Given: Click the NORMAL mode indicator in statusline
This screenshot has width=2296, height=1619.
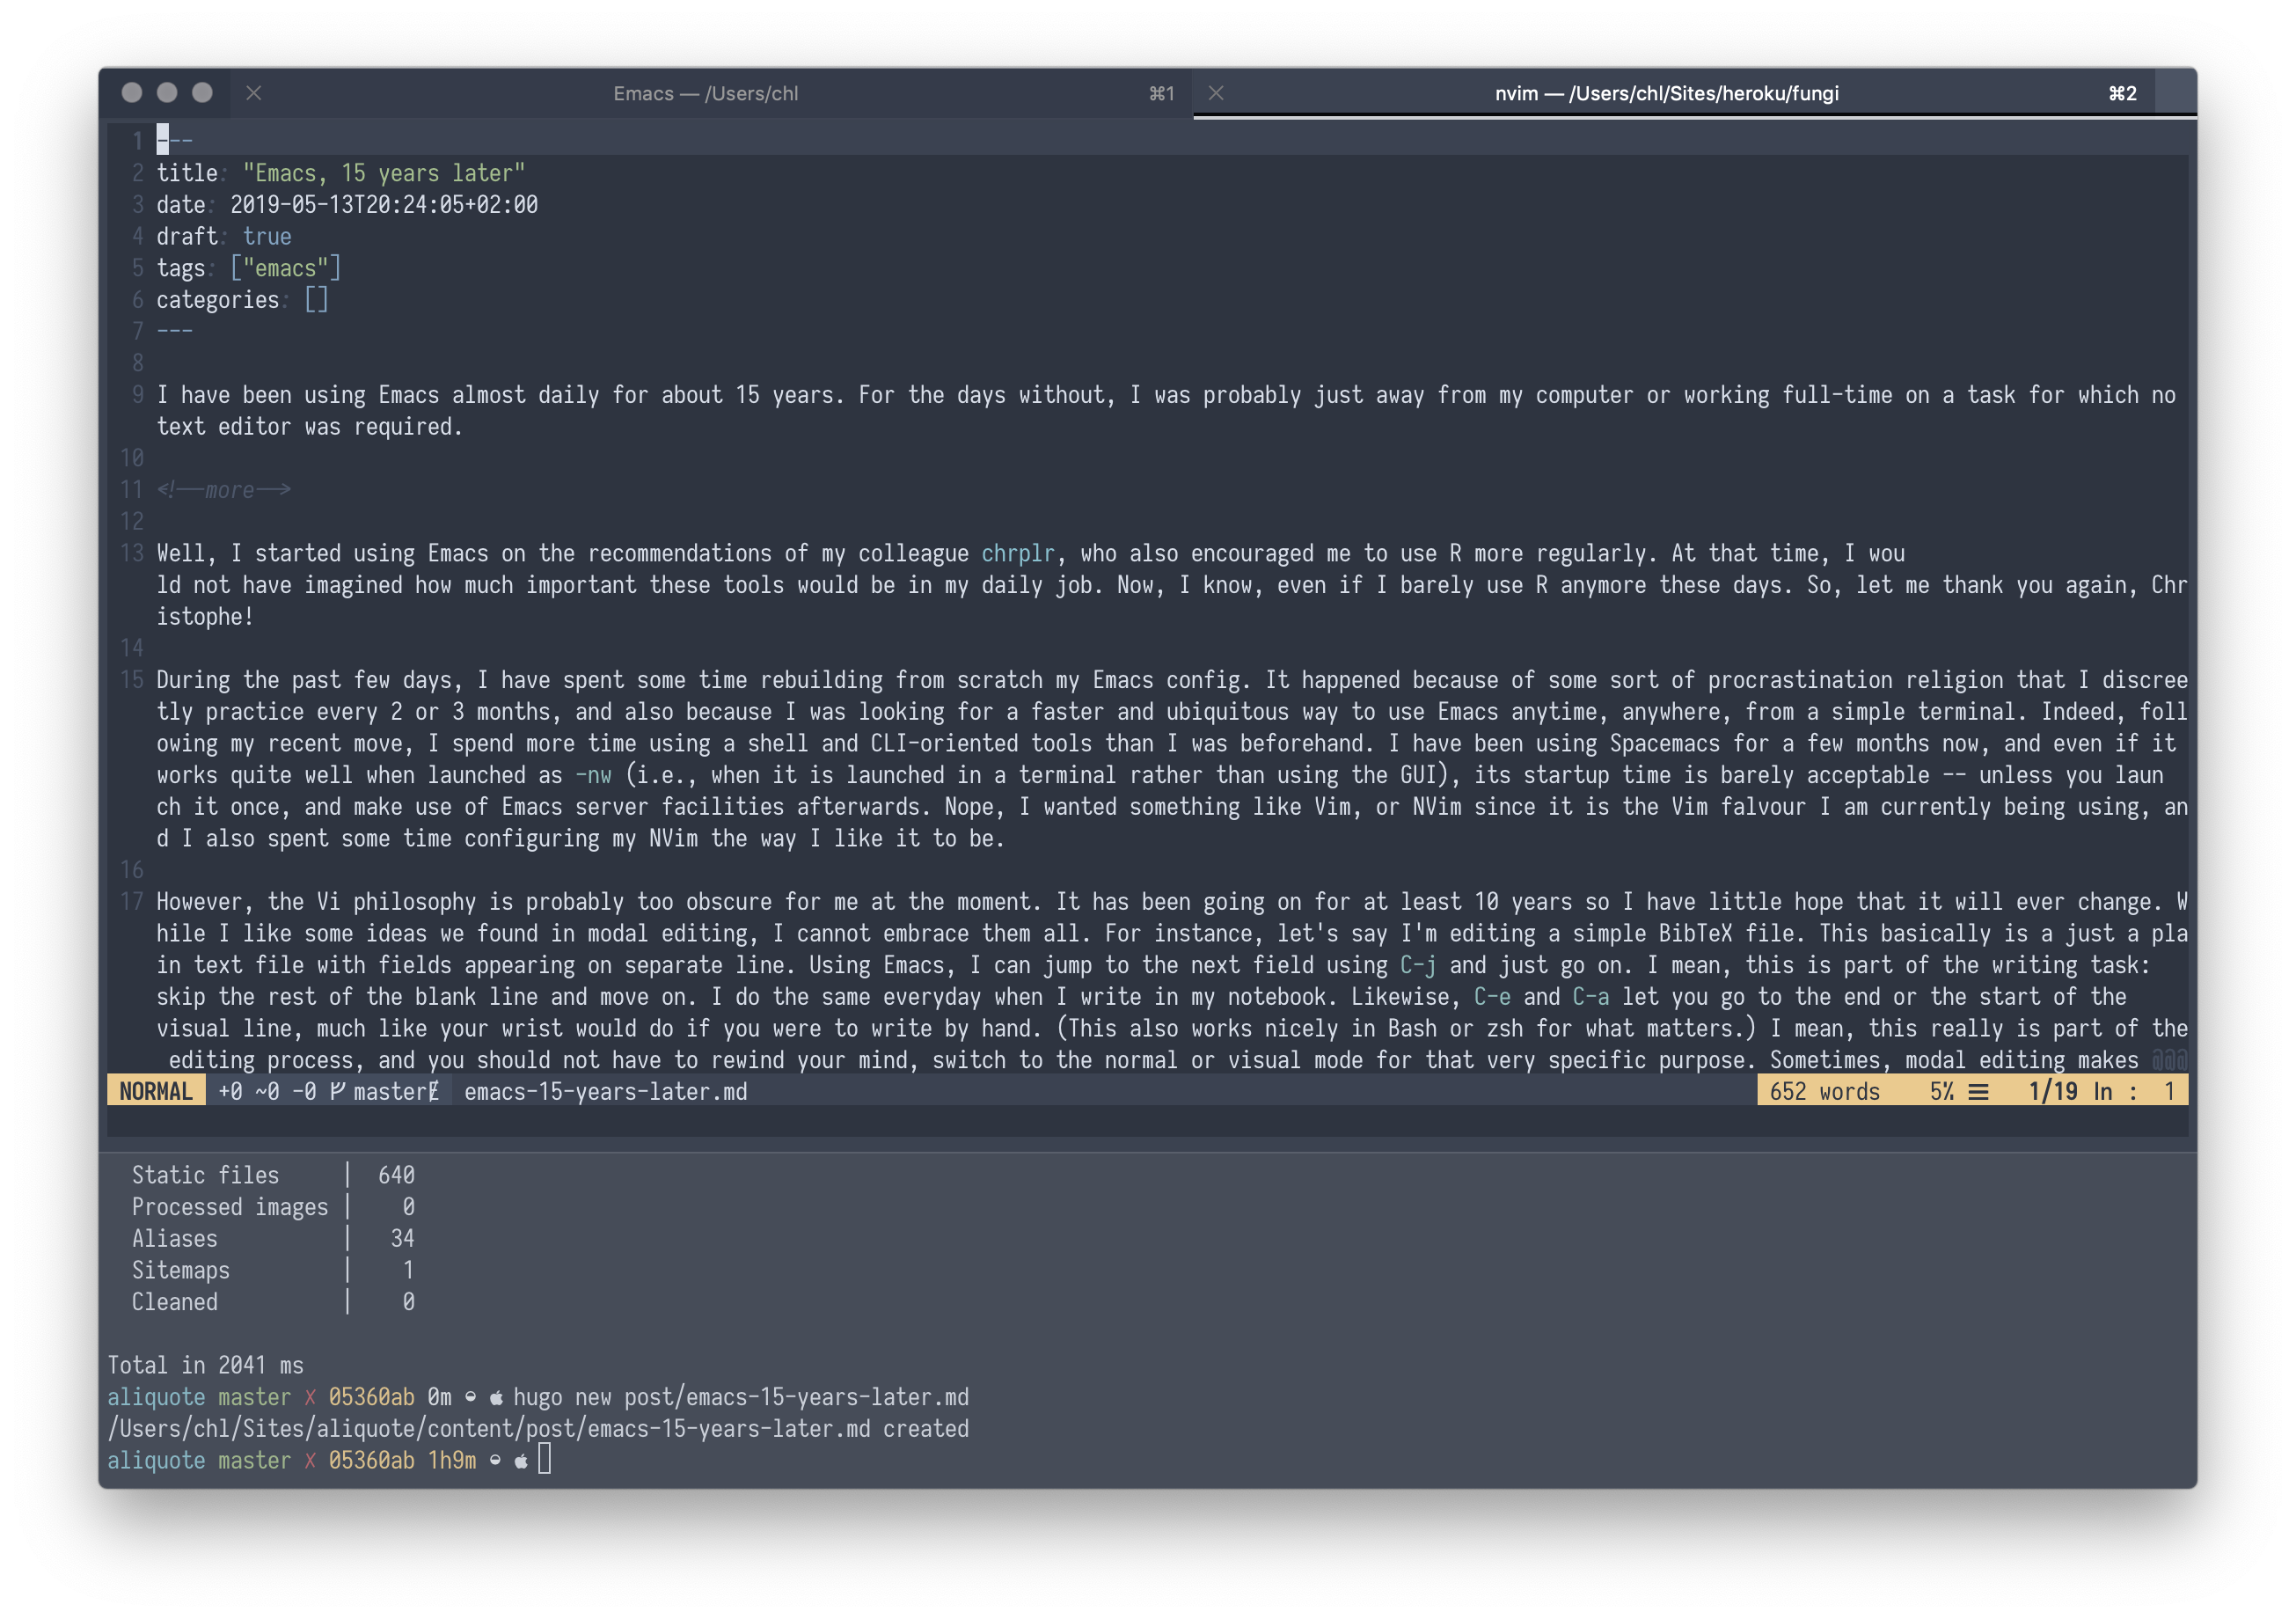Looking at the screenshot, I should coord(156,1091).
